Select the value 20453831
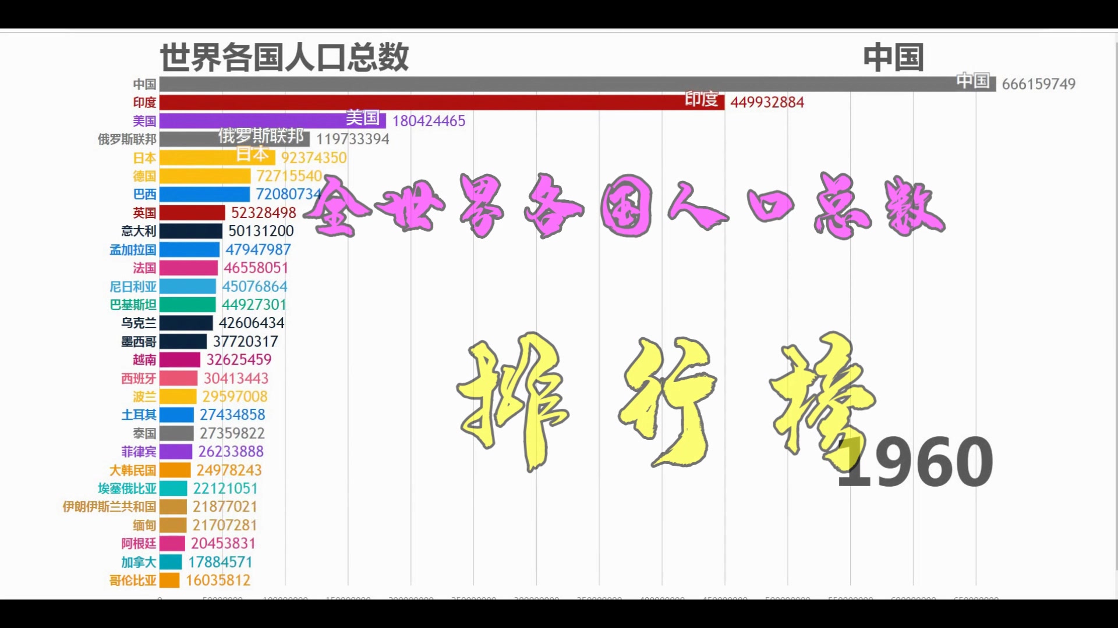 (x=223, y=543)
